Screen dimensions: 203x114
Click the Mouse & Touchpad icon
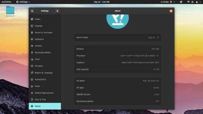coord(32,33)
